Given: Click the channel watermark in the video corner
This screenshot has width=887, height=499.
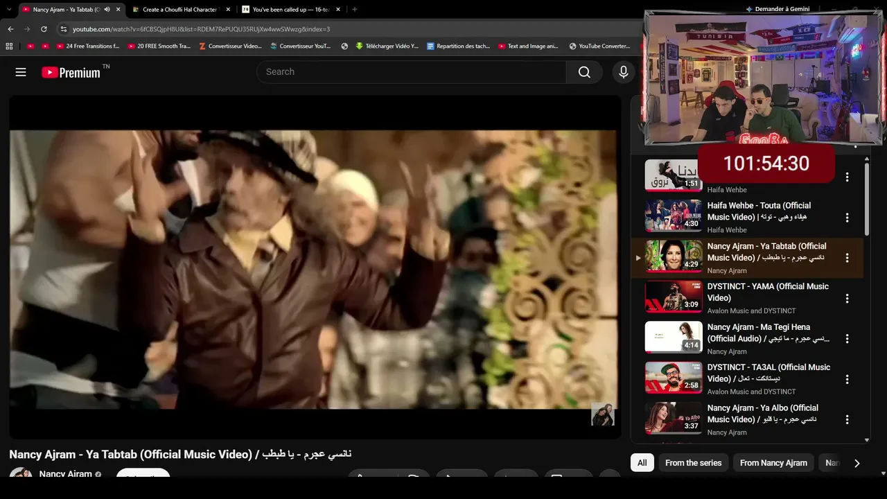Looking at the screenshot, I should (602, 414).
